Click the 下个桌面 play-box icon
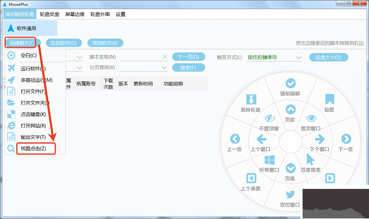Image resolution: width=369 pixels, height=219 pixels. (330, 178)
